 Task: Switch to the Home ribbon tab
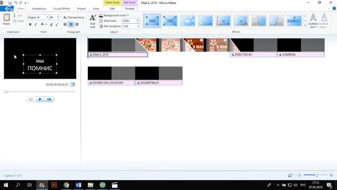pyautogui.click(x=21, y=8)
